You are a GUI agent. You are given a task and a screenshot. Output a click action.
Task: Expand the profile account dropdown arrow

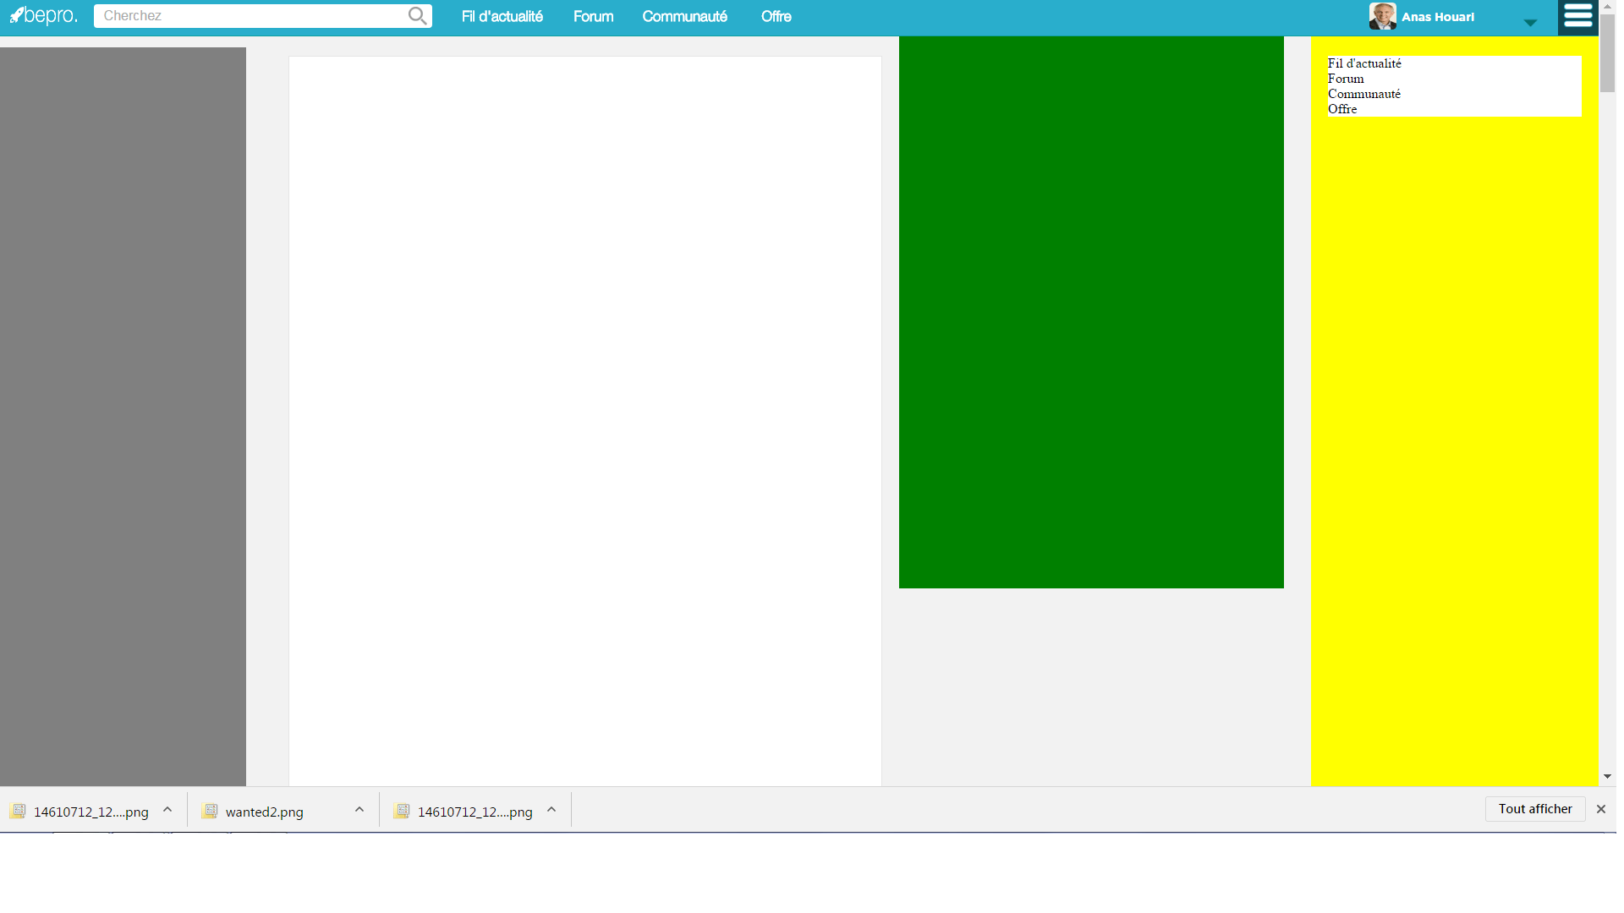pos(1529,23)
